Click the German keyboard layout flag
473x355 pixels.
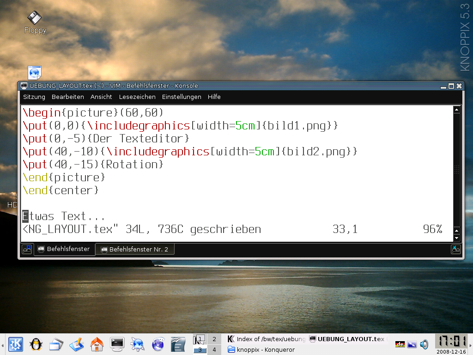pyautogui.click(x=400, y=344)
